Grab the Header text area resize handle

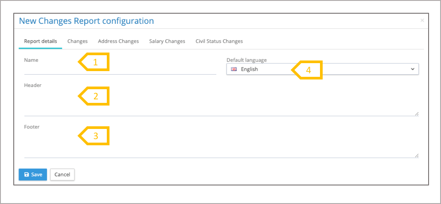tap(417, 113)
